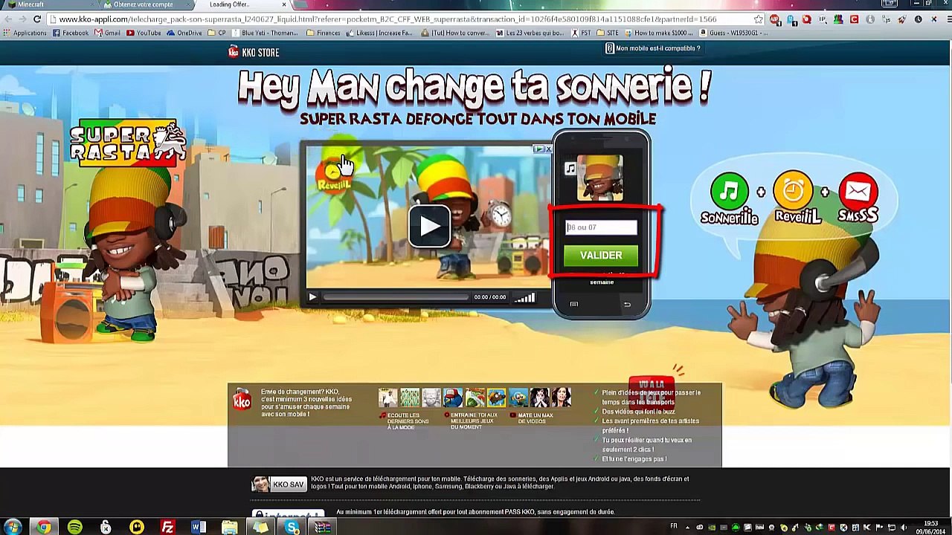Open Skype from the taskbar
952x535 pixels.
(292, 527)
